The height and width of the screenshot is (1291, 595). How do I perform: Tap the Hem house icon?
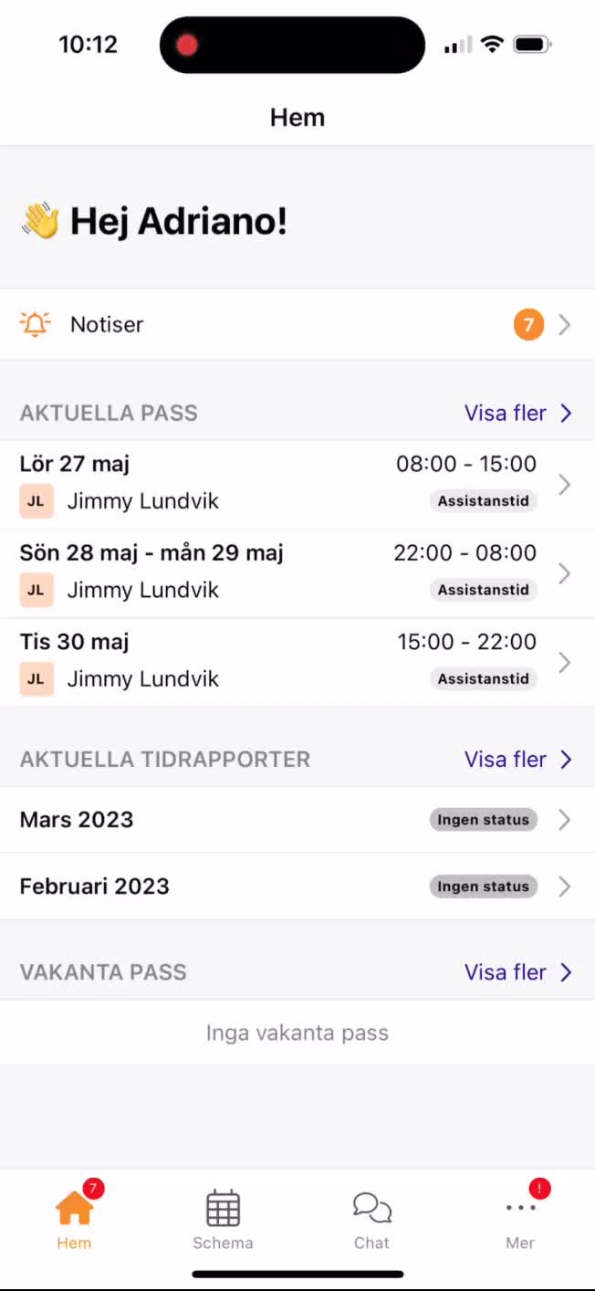coord(74,1209)
